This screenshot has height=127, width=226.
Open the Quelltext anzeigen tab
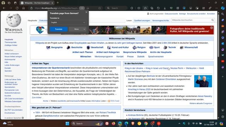(x=142, y=20)
